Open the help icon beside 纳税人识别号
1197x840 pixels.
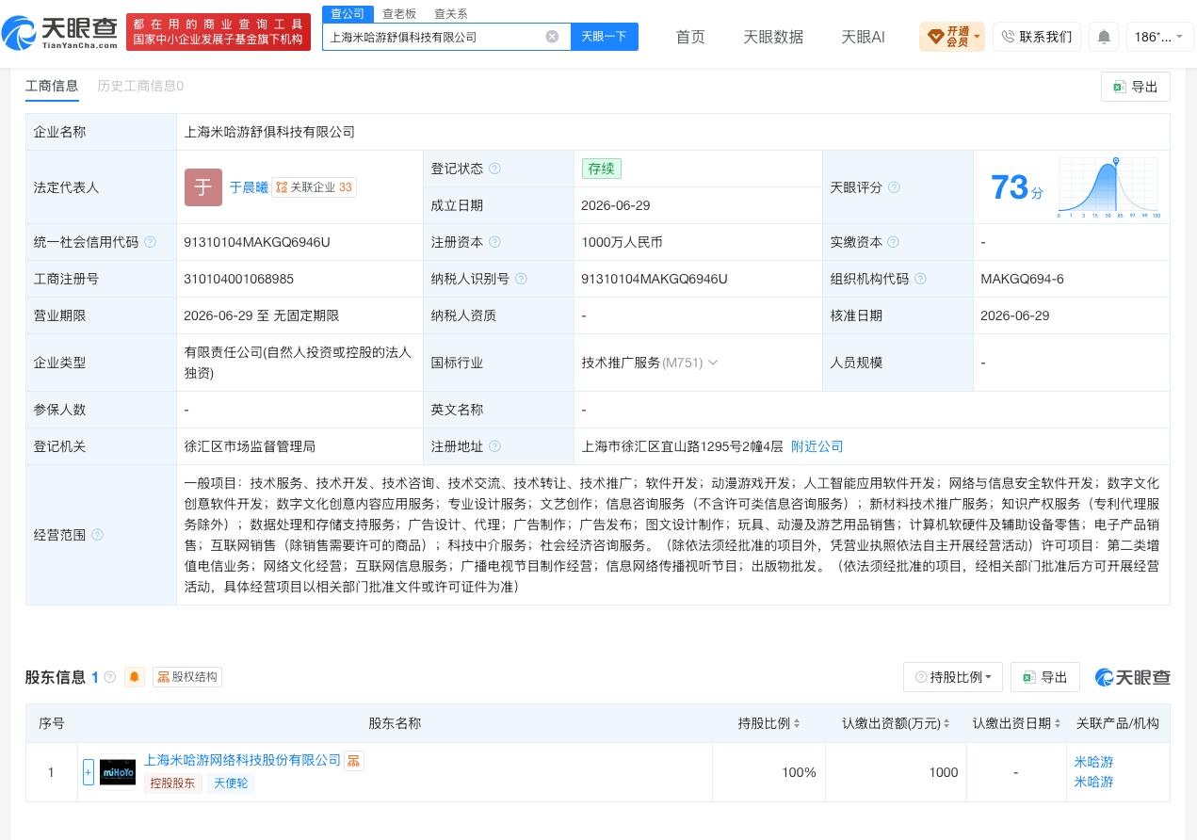click(x=521, y=279)
